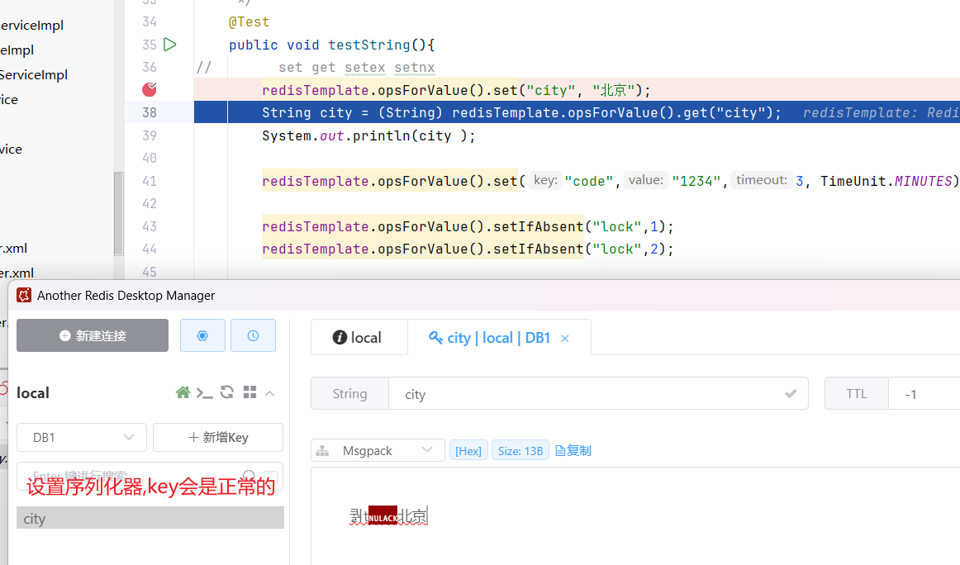Refresh the local connection
This screenshot has width=960, height=565.
pyautogui.click(x=226, y=392)
